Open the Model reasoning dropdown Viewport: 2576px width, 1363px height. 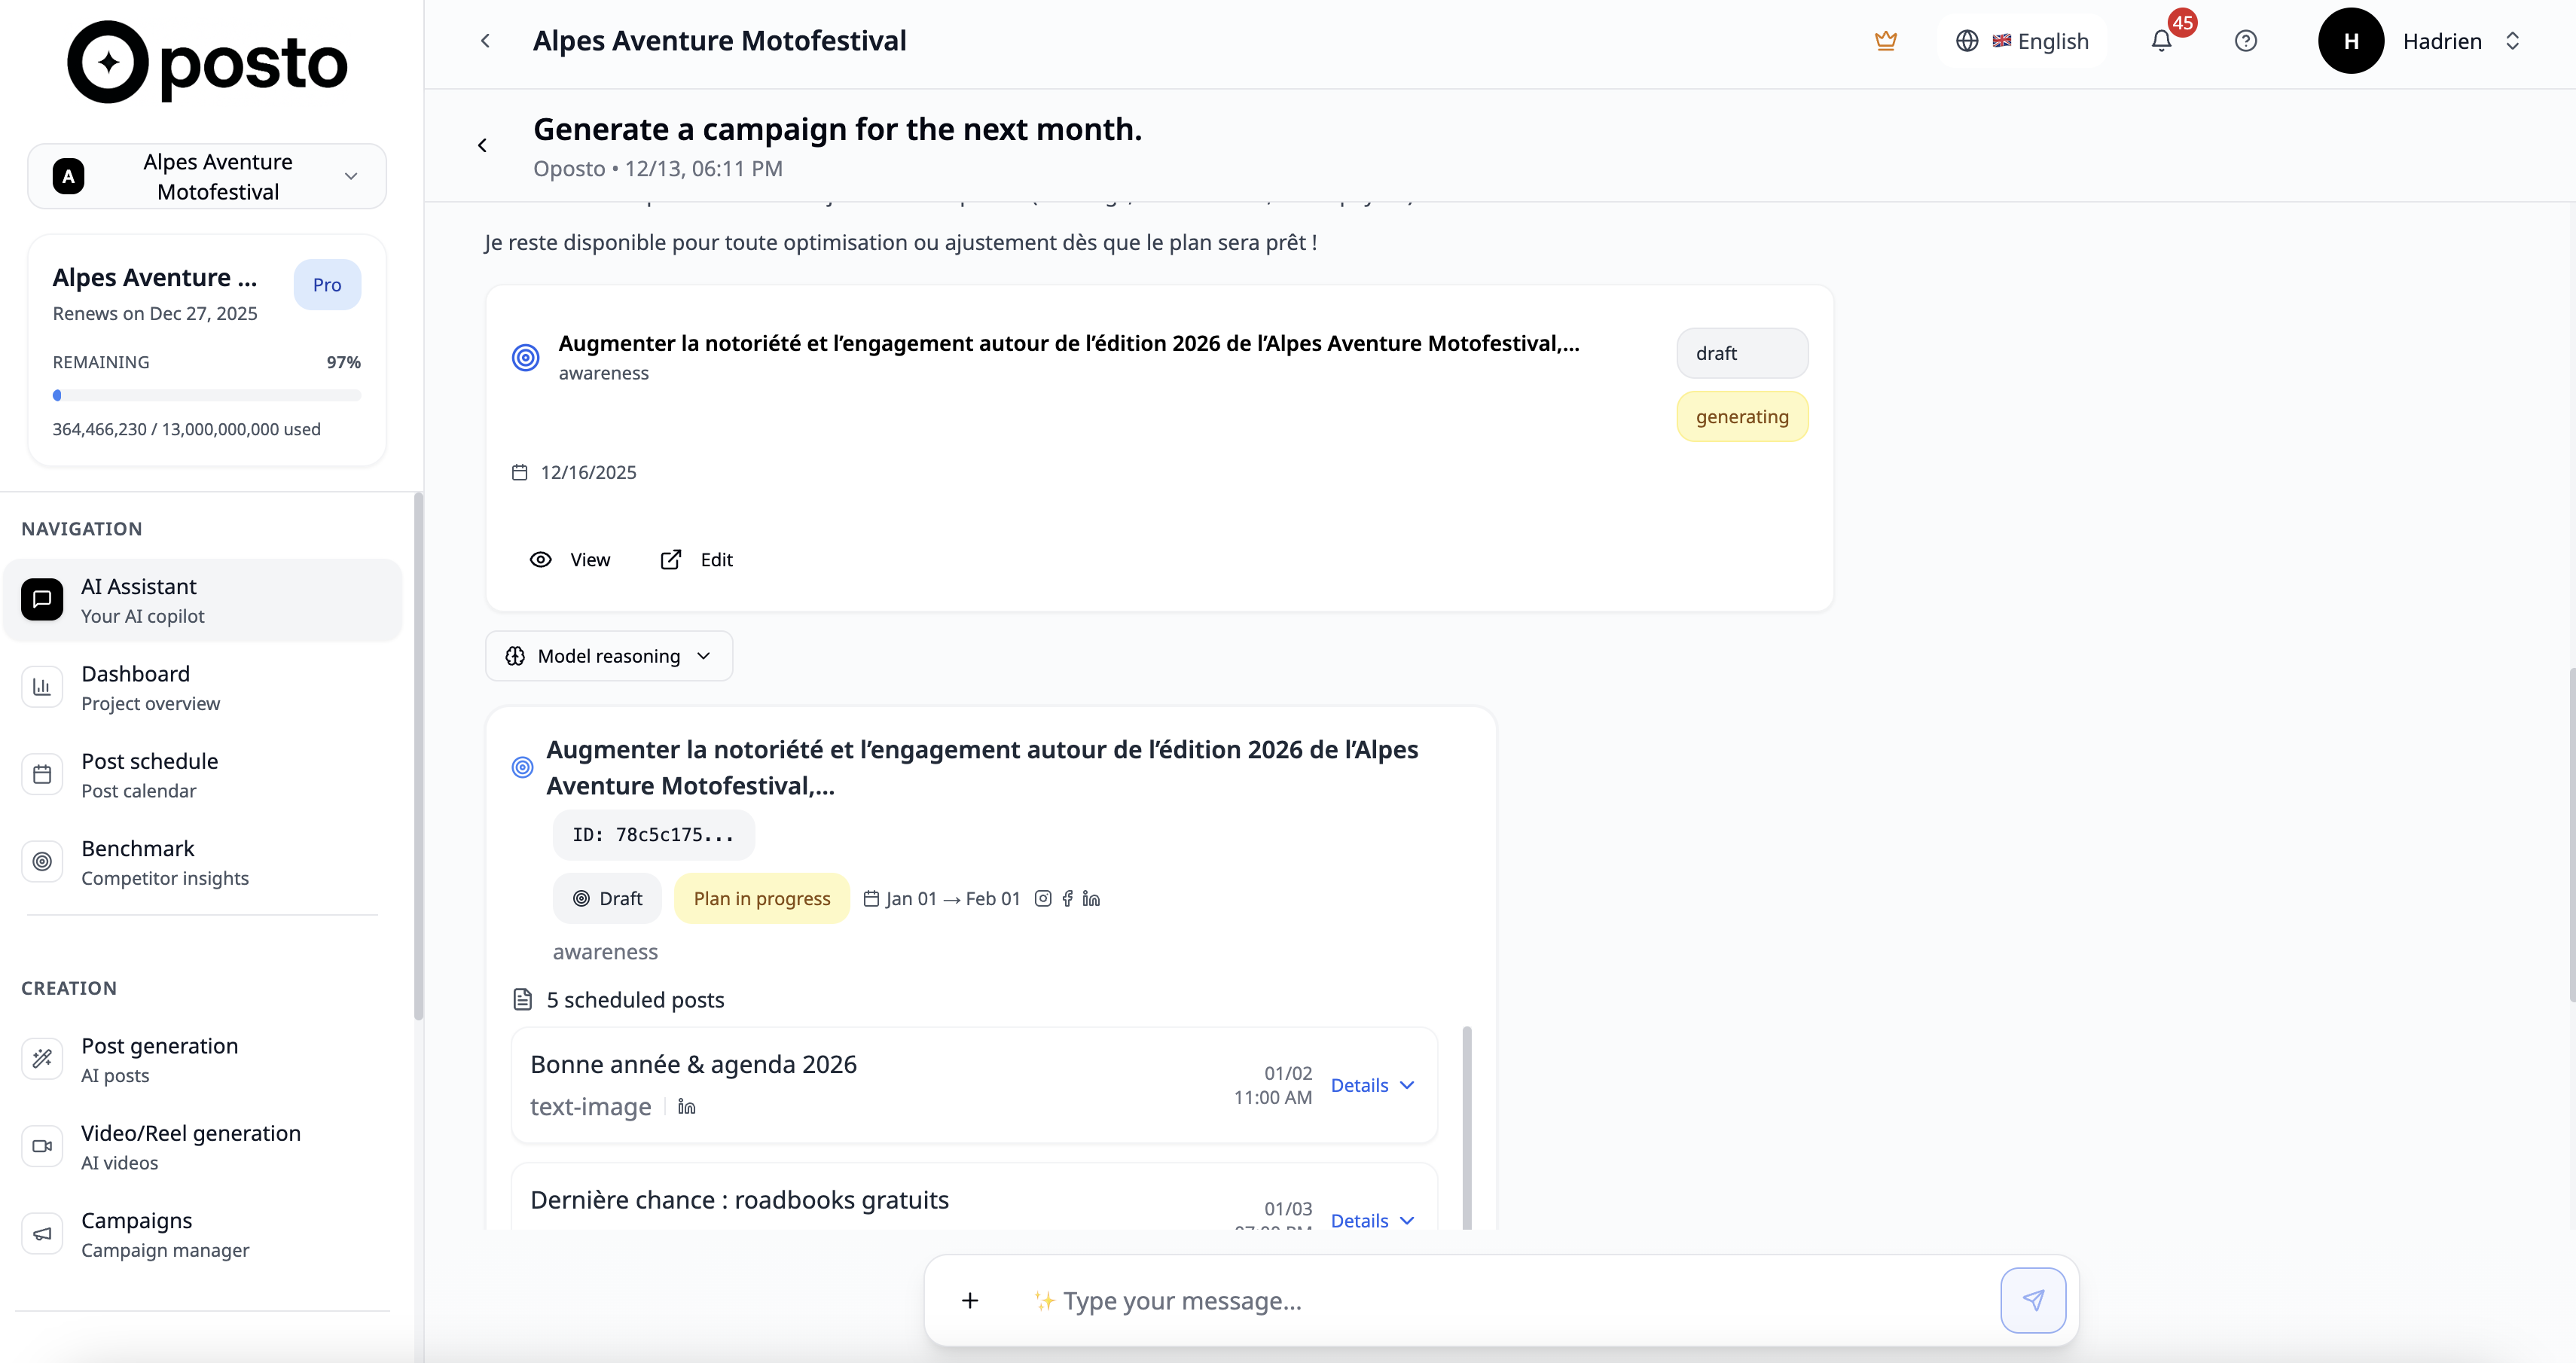click(x=608, y=655)
